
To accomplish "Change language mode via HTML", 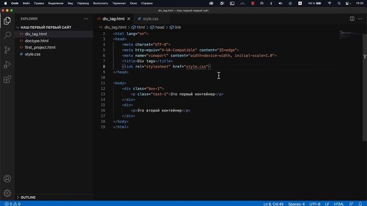I will pos(339,204).
